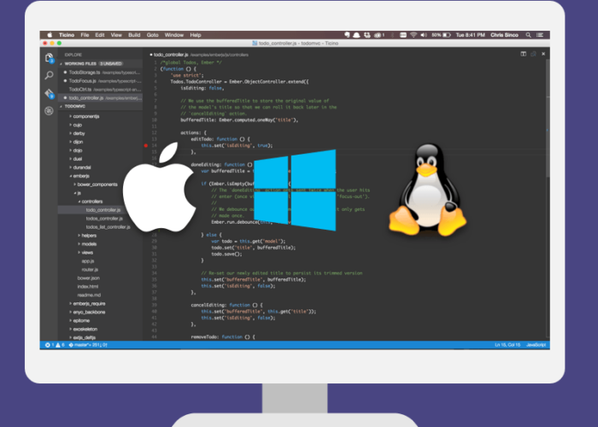
Task: Open the Edit menu
Action: 100,35
